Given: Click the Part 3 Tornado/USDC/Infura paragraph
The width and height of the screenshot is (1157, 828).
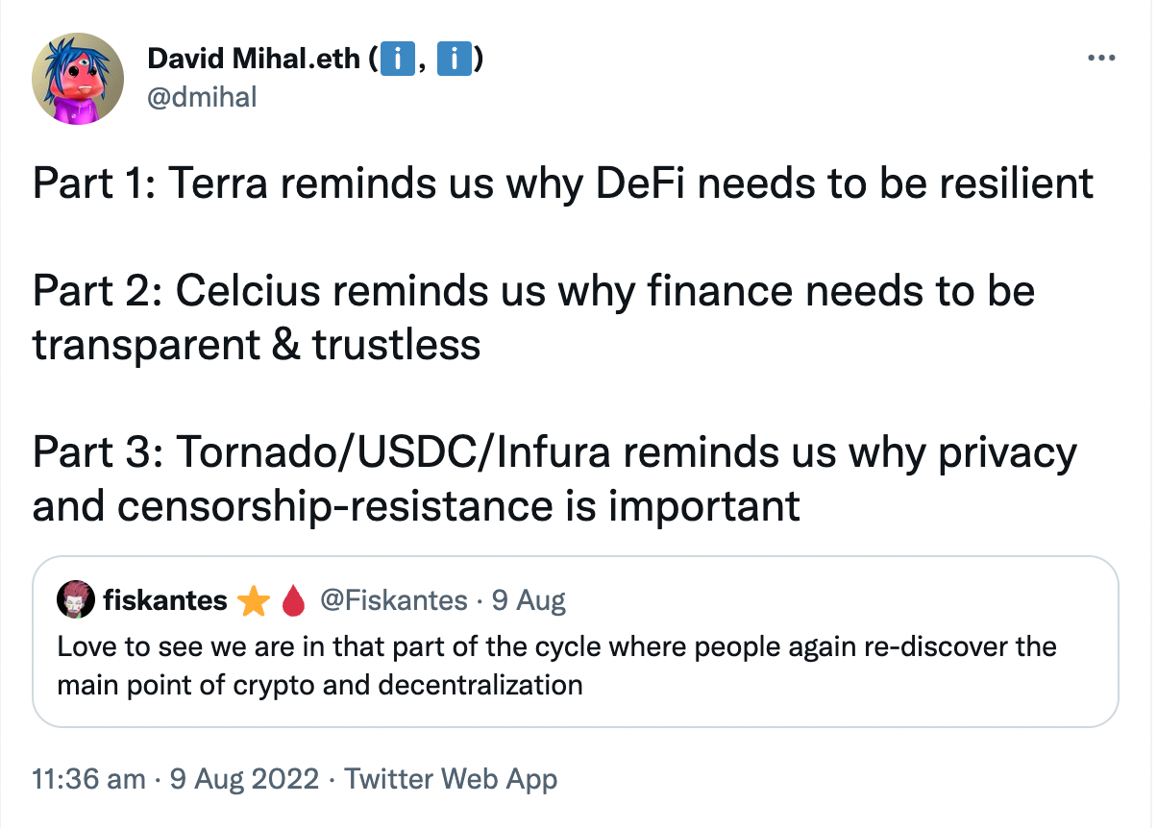Looking at the screenshot, I should 554,478.
